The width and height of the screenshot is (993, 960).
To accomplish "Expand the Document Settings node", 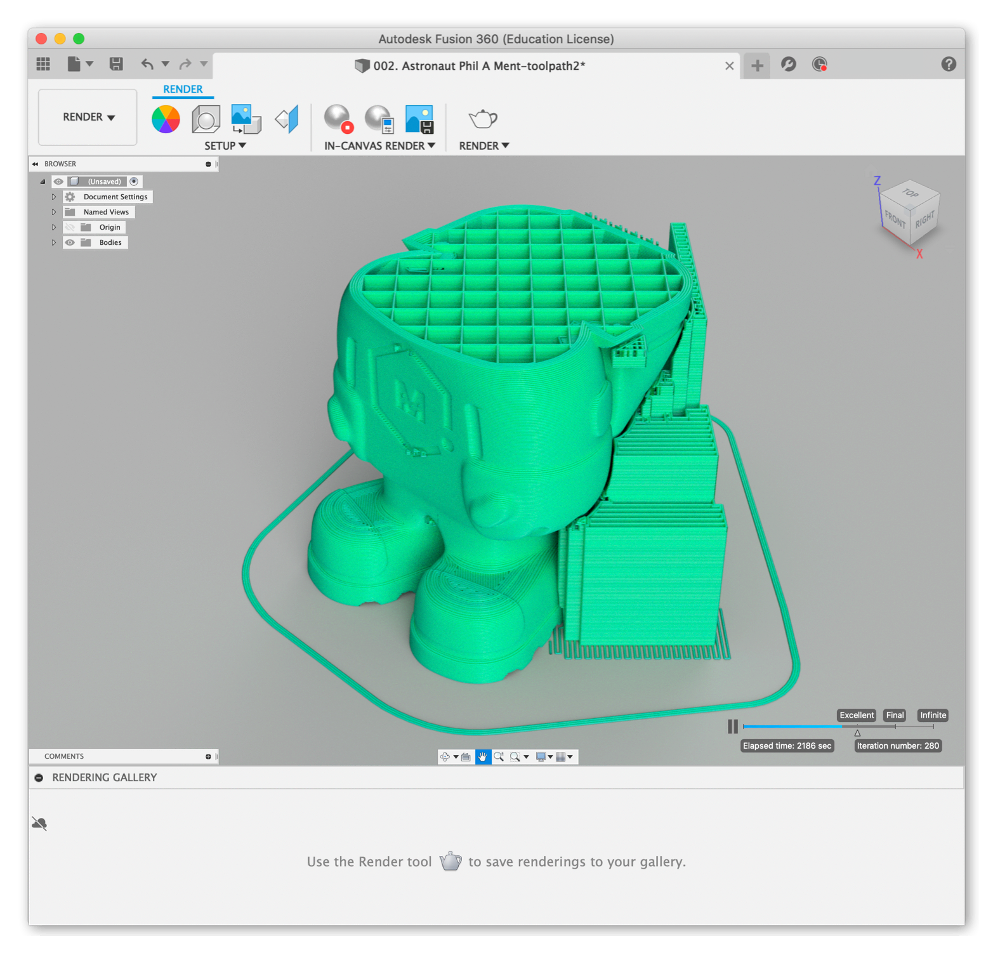I will pyautogui.click(x=54, y=197).
